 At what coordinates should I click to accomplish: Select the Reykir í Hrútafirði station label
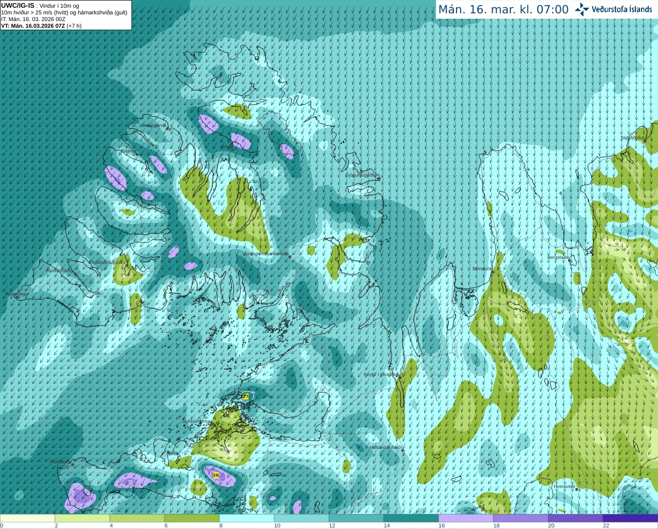381,374
